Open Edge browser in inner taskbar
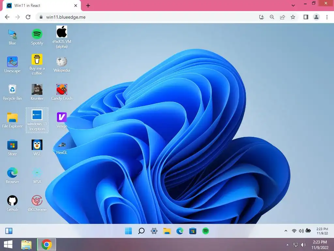Screen dimensions: 334x251 (x=180, y=231)
